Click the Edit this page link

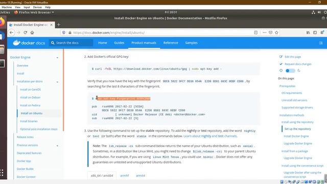coord(293,57)
